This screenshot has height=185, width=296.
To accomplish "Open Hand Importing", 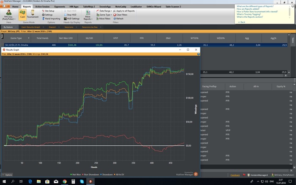I will pyautogui.click(x=51, y=19).
